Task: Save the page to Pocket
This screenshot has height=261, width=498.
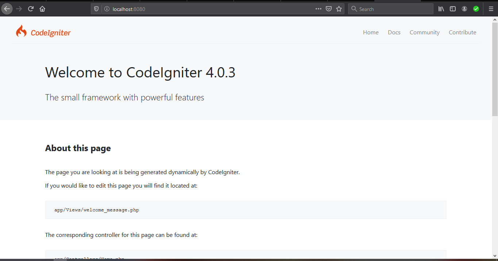Action: click(329, 9)
